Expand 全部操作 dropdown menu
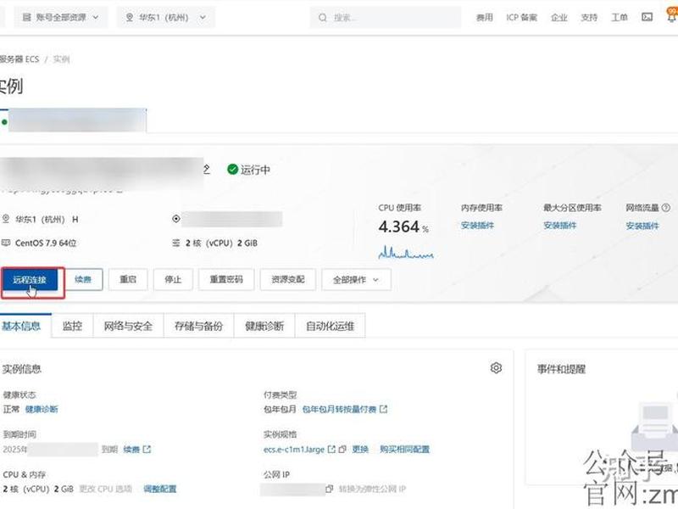The height and width of the screenshot is (509, 678). coord(356,280)
